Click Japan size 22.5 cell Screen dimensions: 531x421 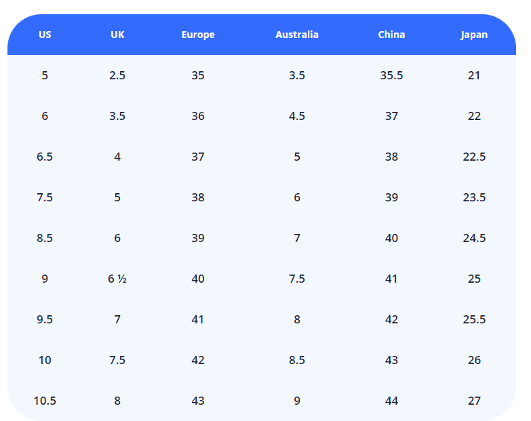[x=474, y=157]
